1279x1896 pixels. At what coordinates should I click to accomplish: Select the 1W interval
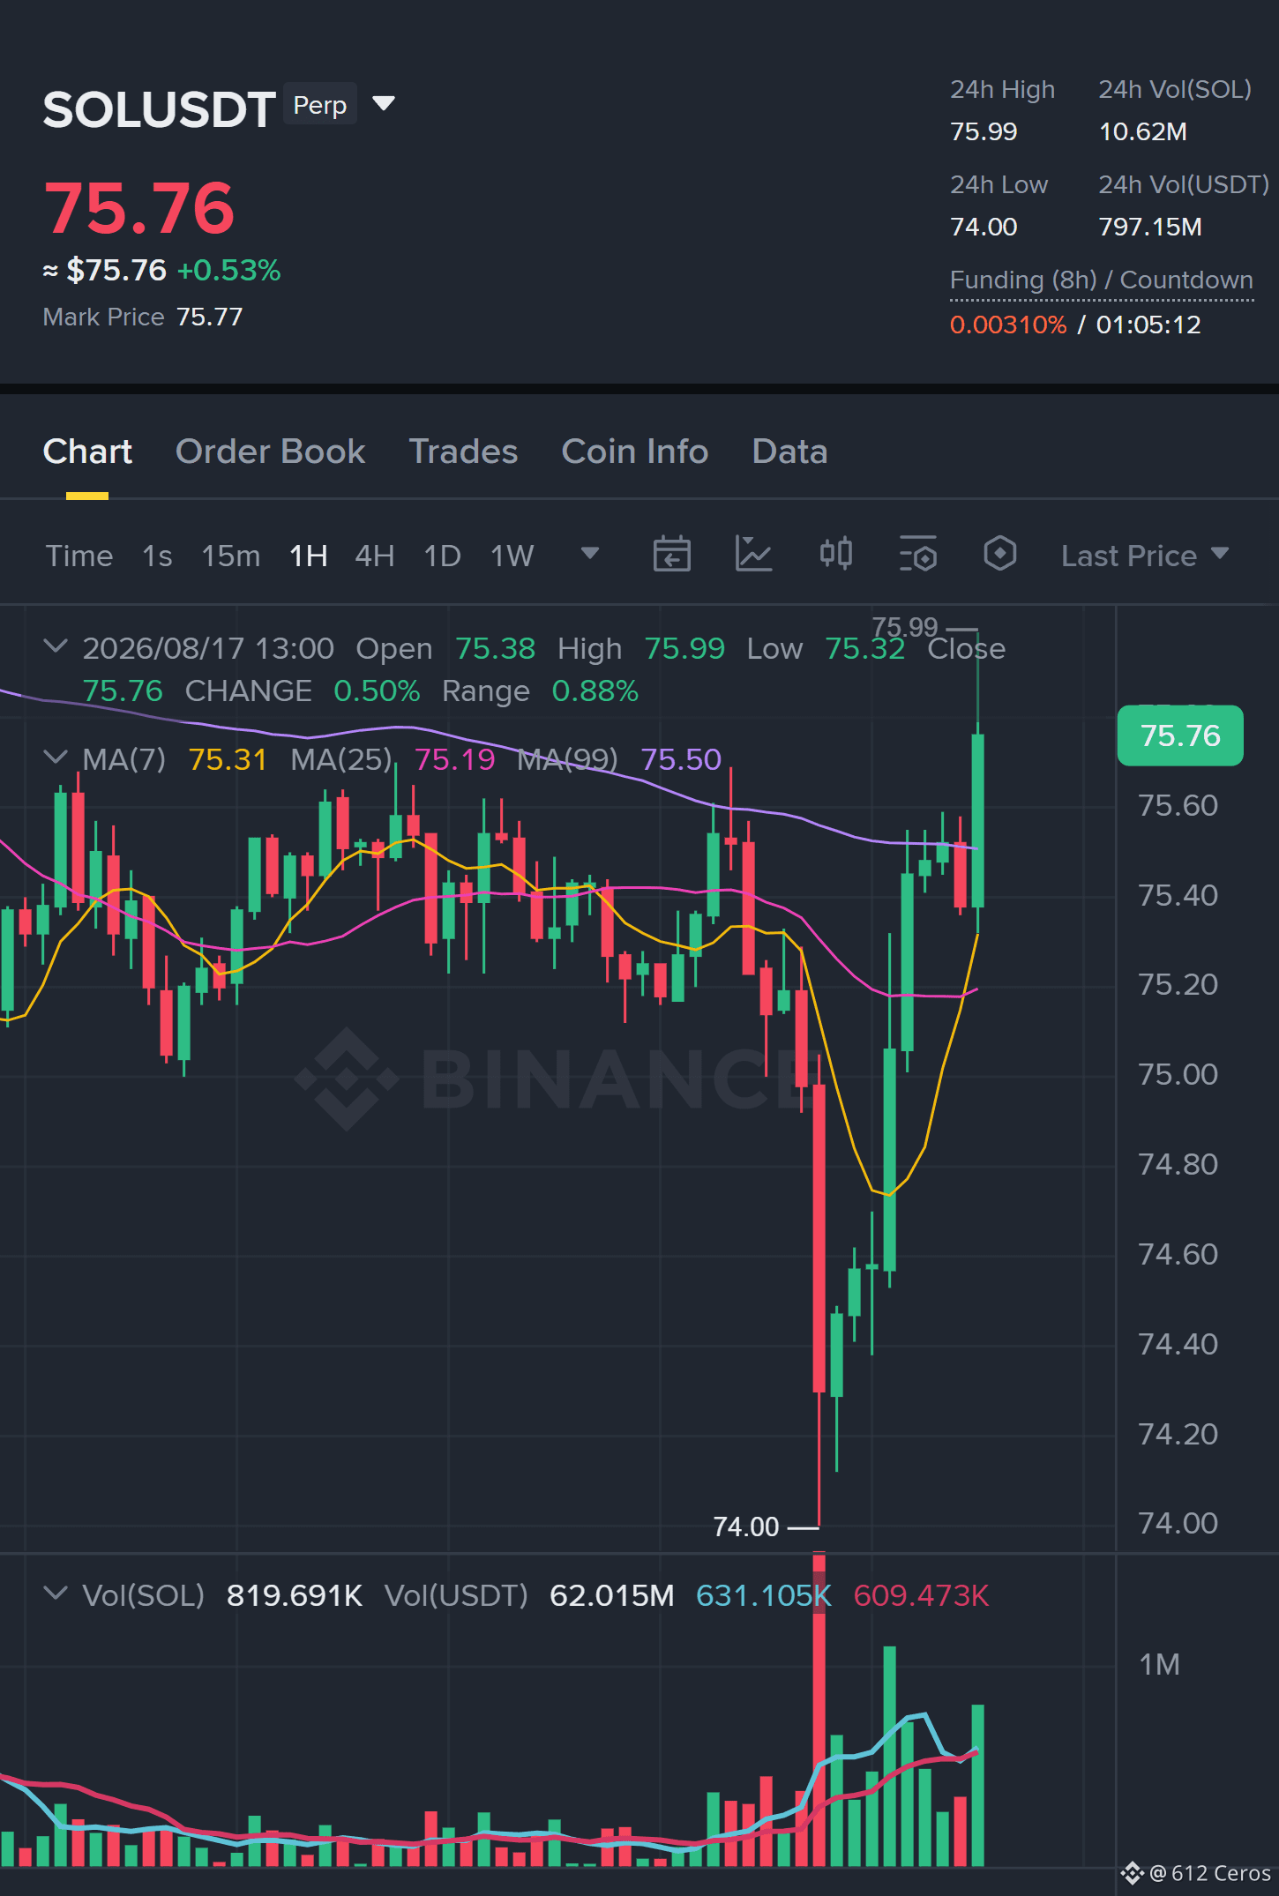tap(512, 556)
